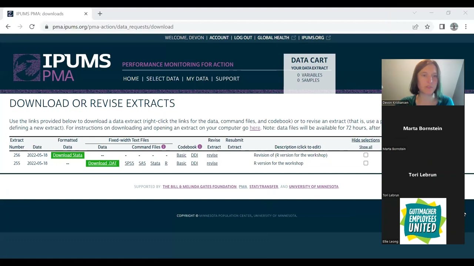
Task: Open the Chrome profile avatar
Action: [x=454, y=27]
